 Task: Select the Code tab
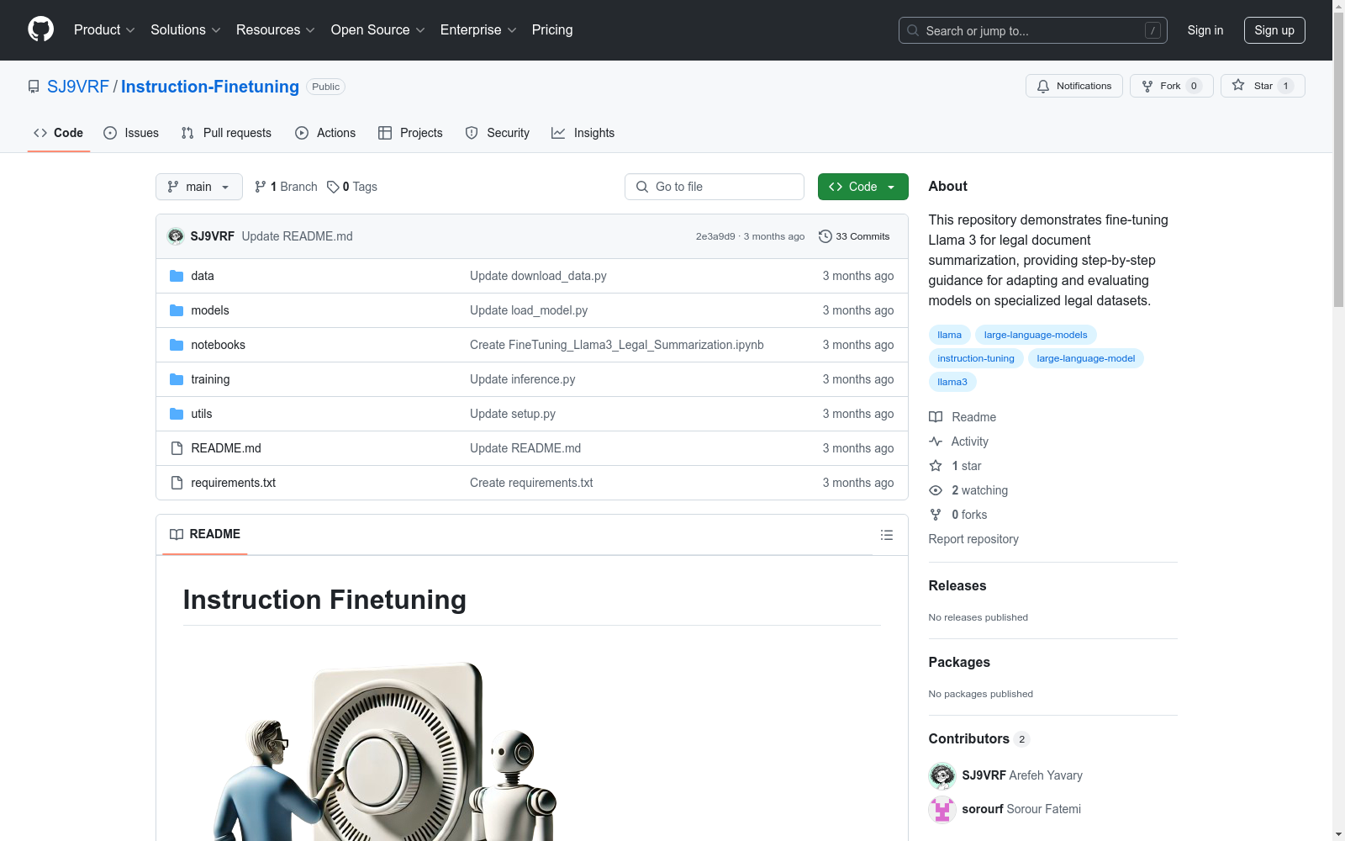pos(59,133)
